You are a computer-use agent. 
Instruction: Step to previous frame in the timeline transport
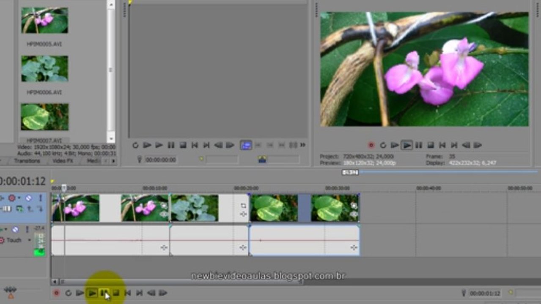[151, 293]
